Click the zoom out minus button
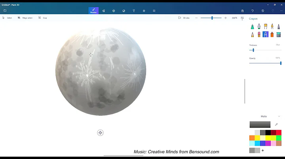 pyautogui.click(x=196, y=18)
